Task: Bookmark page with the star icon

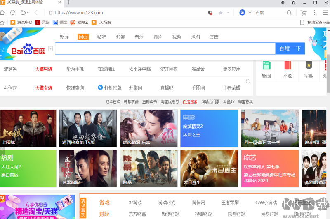Action: click(x=221, y=13)
